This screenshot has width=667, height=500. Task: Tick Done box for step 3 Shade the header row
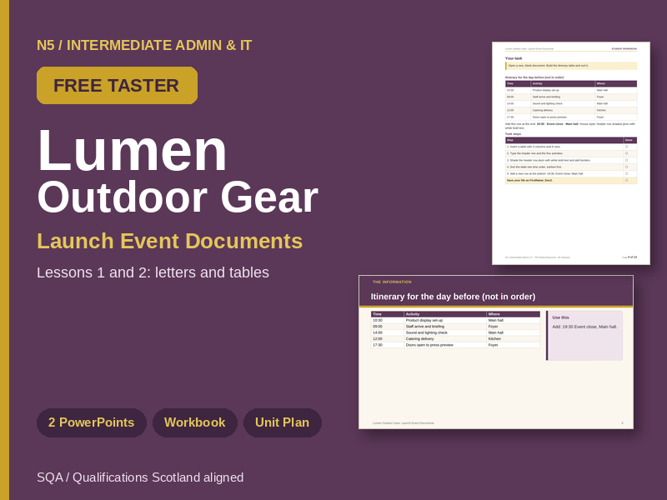[x=627, y=160]
